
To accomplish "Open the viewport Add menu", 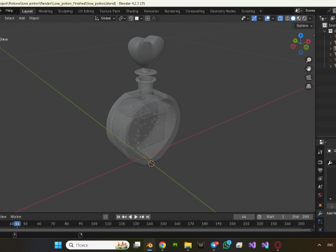I will 22,18.
